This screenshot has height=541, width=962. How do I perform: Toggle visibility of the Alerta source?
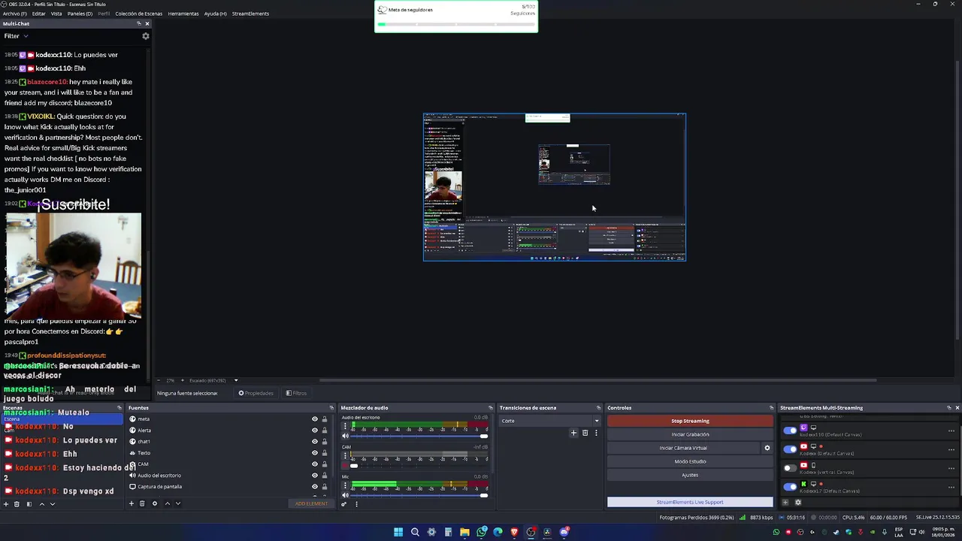pyautogui.click(x=315, y=431)
